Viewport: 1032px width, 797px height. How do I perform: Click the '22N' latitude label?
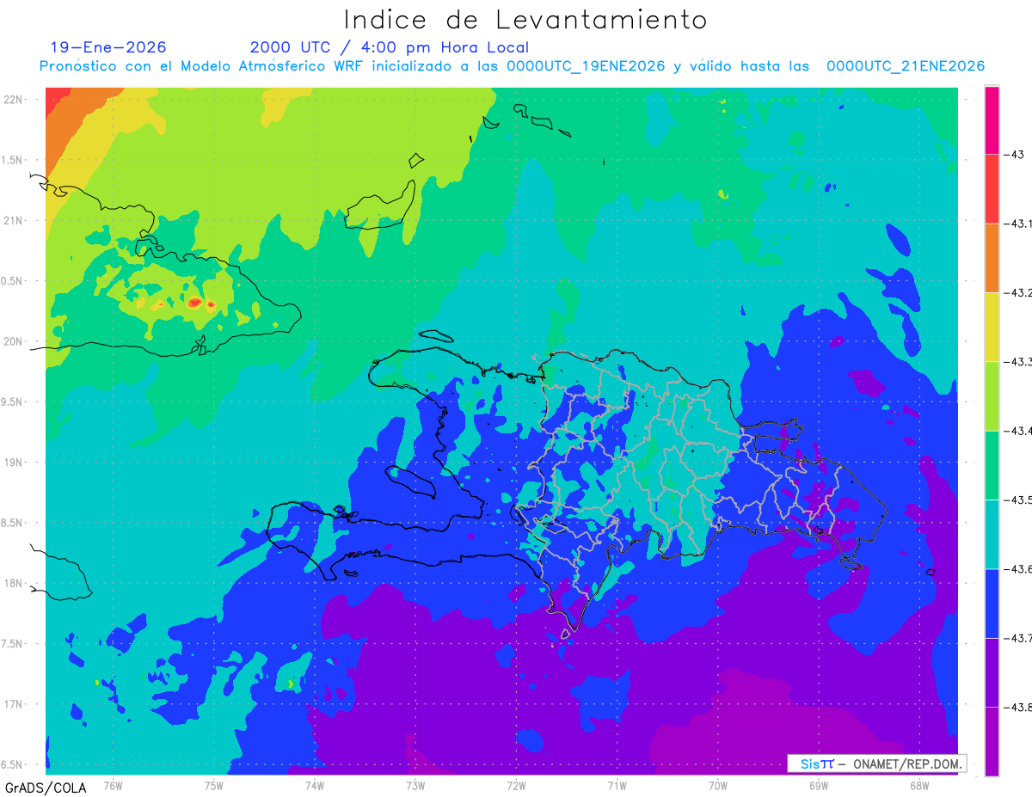pyautogui.click(x=15, y=99)
